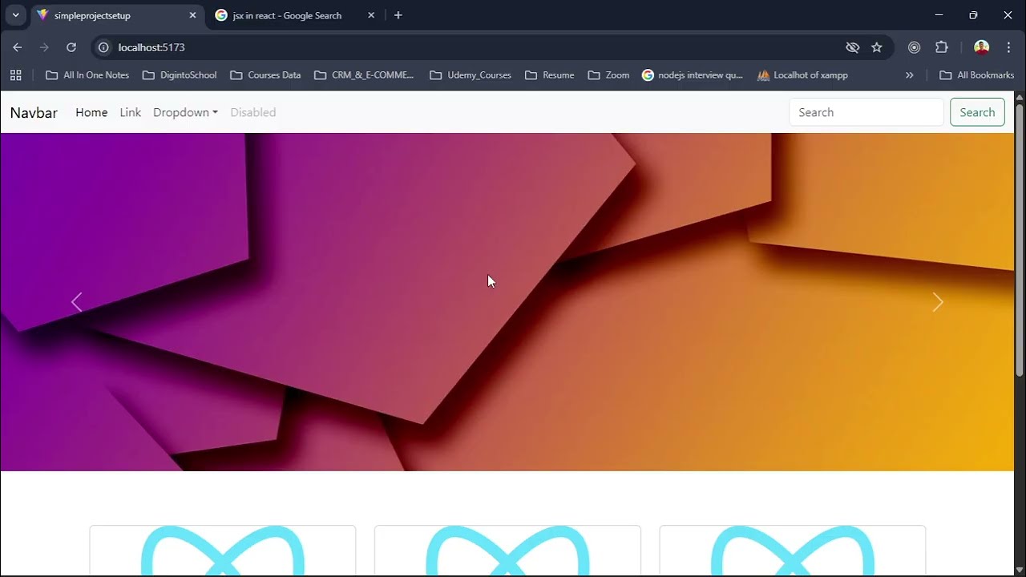Expand the Dropdown nav menu
The image size is (1026, 577).
[185, 112]
